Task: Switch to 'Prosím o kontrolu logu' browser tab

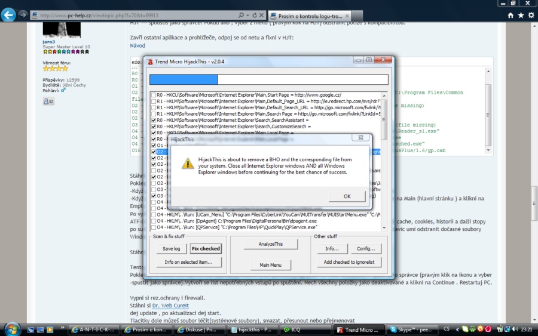Action: point(310,16)
